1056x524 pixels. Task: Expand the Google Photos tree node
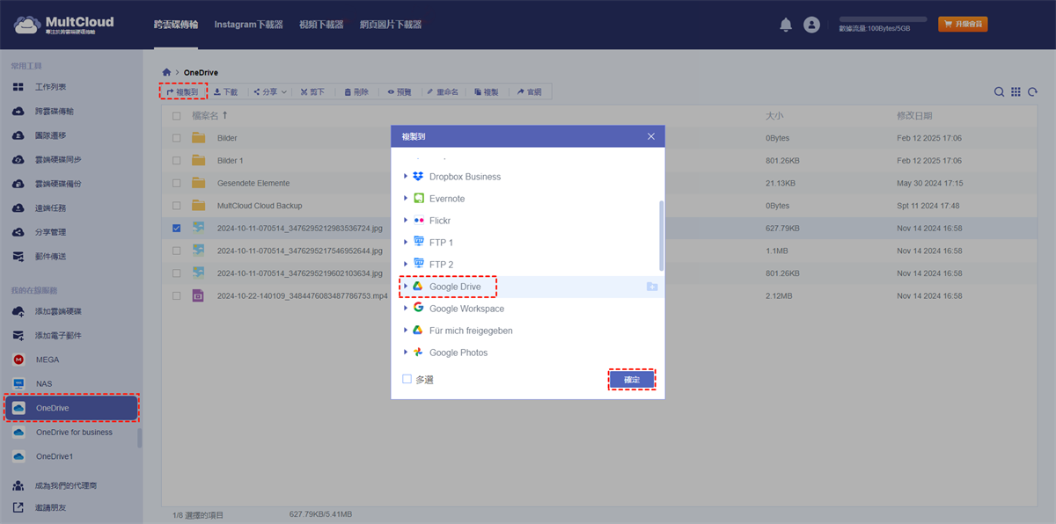[406, 353]
